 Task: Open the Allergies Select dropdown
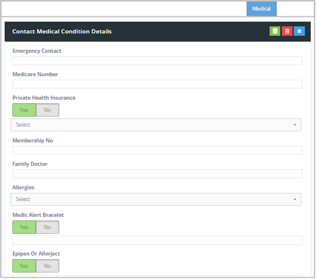[156, 199]
